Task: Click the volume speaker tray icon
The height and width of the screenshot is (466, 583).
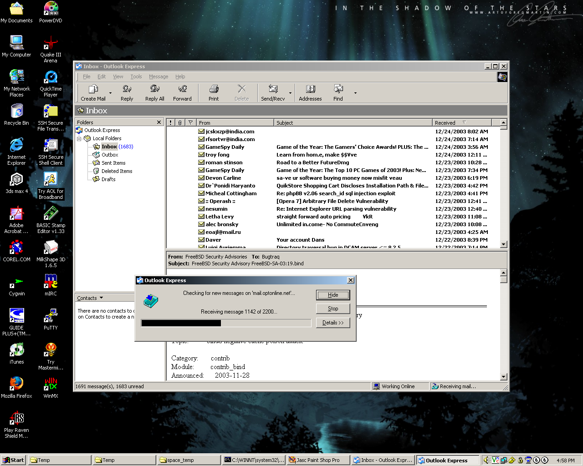Action: [486, 460]
